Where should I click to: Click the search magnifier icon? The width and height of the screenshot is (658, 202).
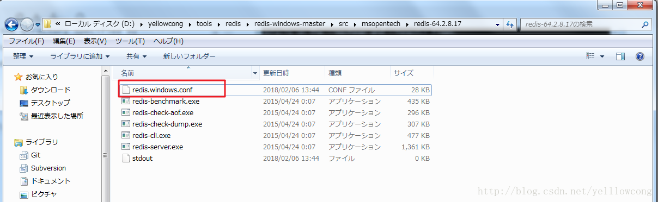[645, 24]
